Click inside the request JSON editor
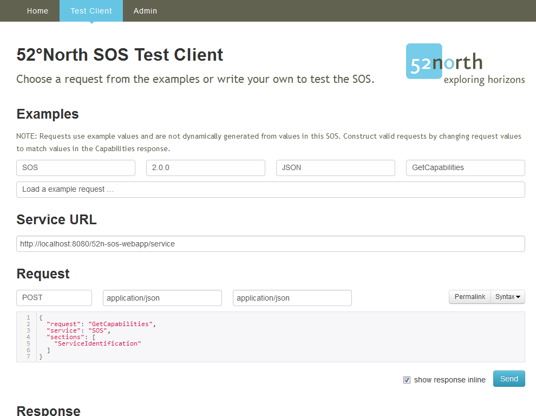The width and height of the screenshot is (536, 416). pos(271,337)
